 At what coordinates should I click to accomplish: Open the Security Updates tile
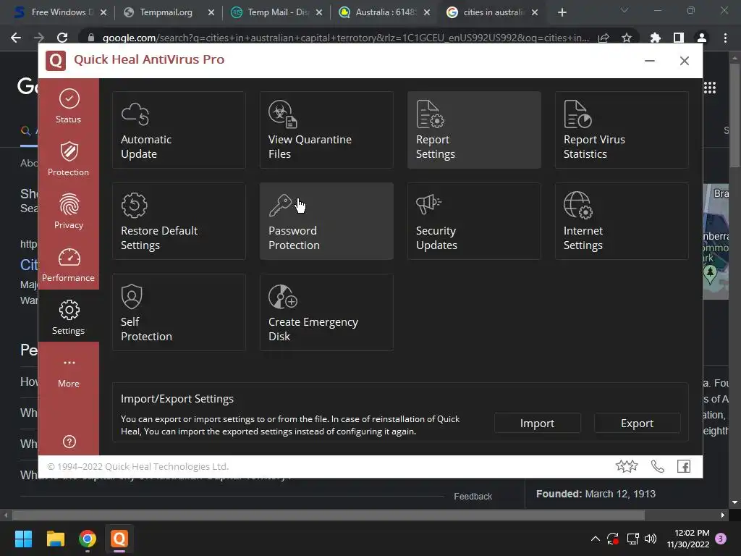pos(474,221)
